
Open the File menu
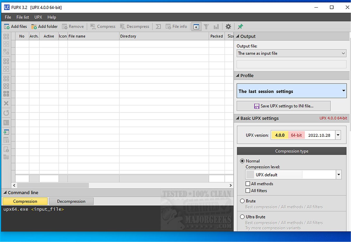(x=8, y=17)
